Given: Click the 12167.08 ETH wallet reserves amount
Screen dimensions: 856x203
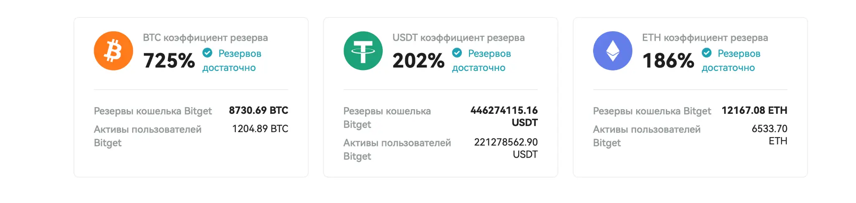Looking at the screenshot, I should pyautogui.click(x=754, y=110).
